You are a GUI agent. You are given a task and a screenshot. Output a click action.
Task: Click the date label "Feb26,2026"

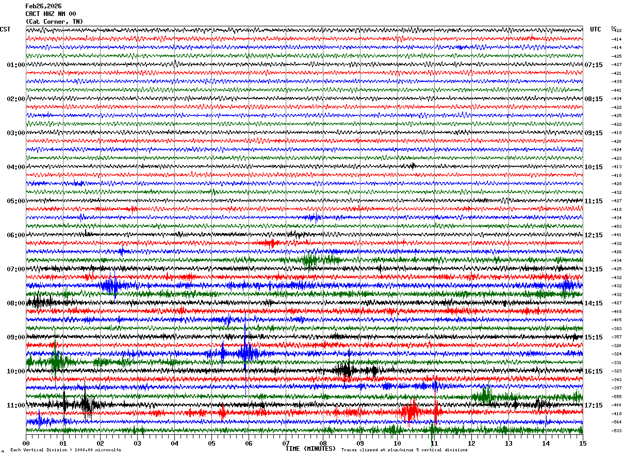click(43, 6)
